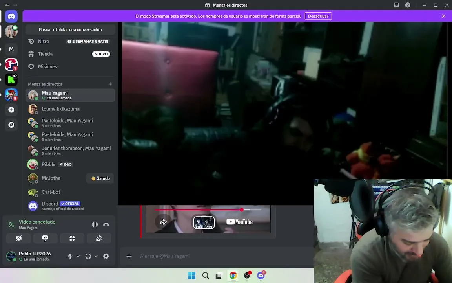Disconnect the call with hang-up icon
Screen dimensions: 452x283
(x=106, y=224)
